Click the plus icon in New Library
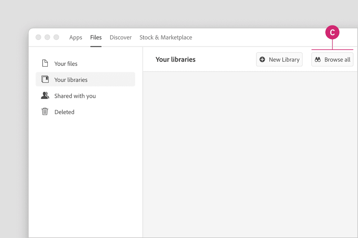358x238 pixels. (262, 60)
